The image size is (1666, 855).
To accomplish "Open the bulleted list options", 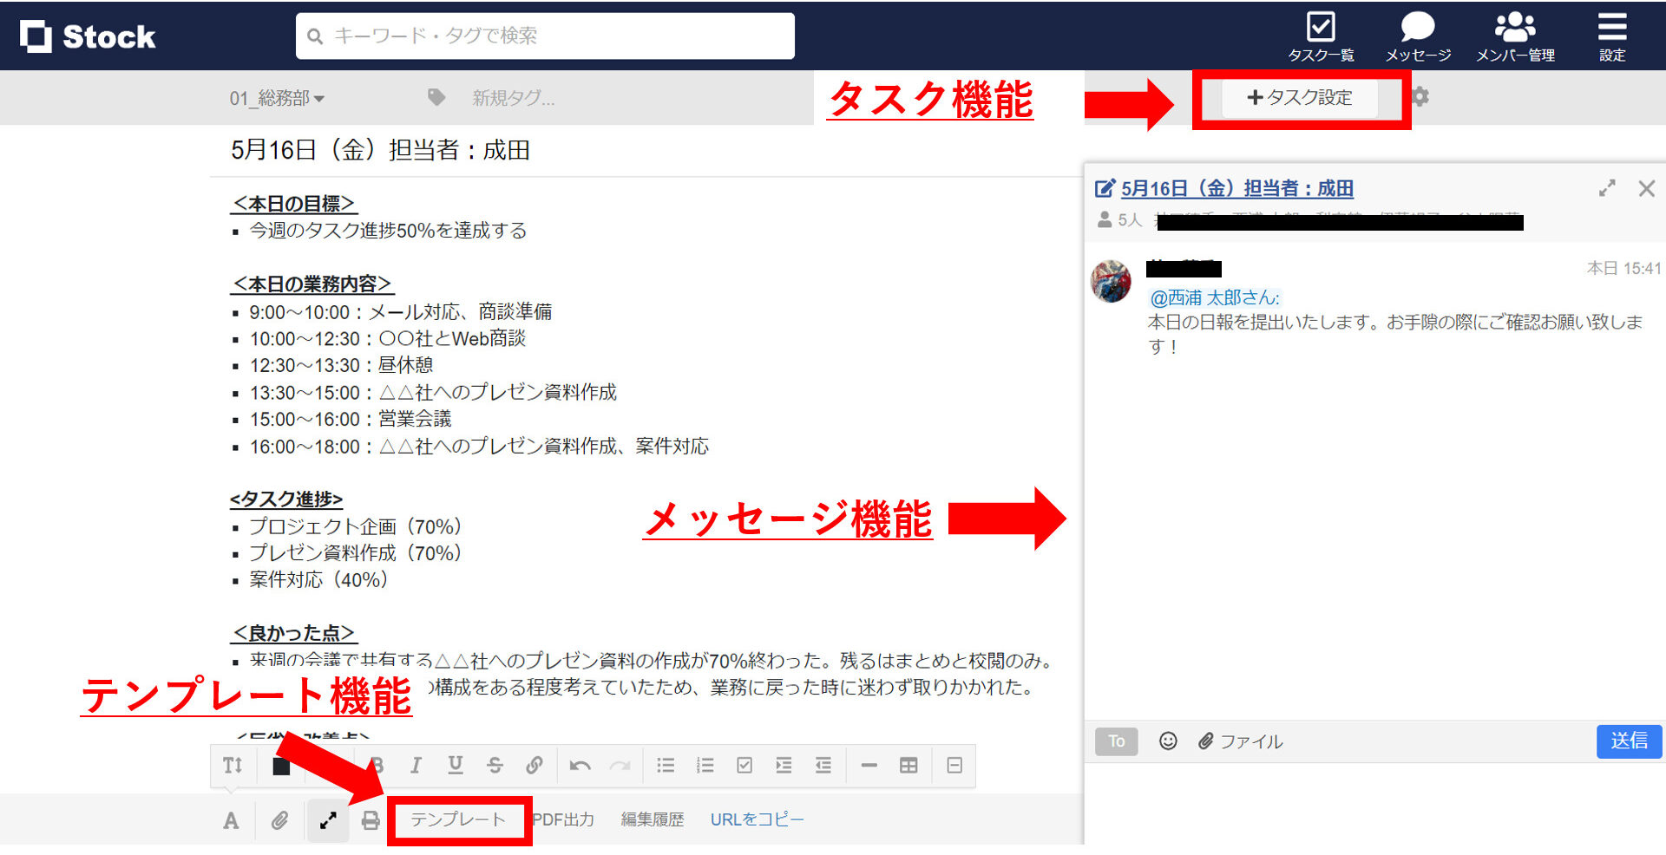I will [x=666, y=766].
